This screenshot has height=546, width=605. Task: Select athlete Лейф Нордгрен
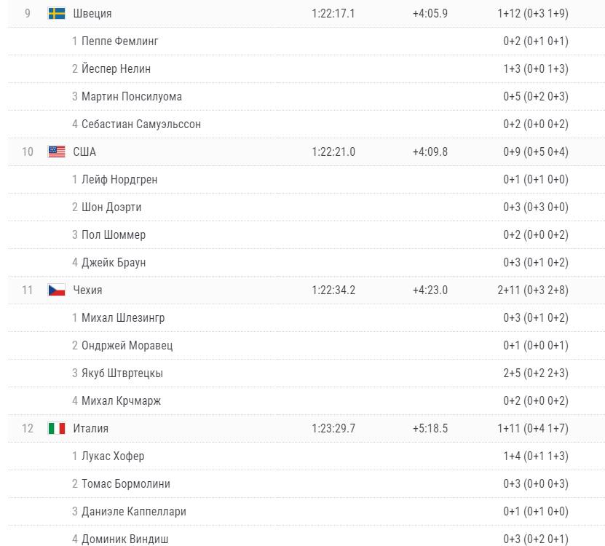pos(119,179)
